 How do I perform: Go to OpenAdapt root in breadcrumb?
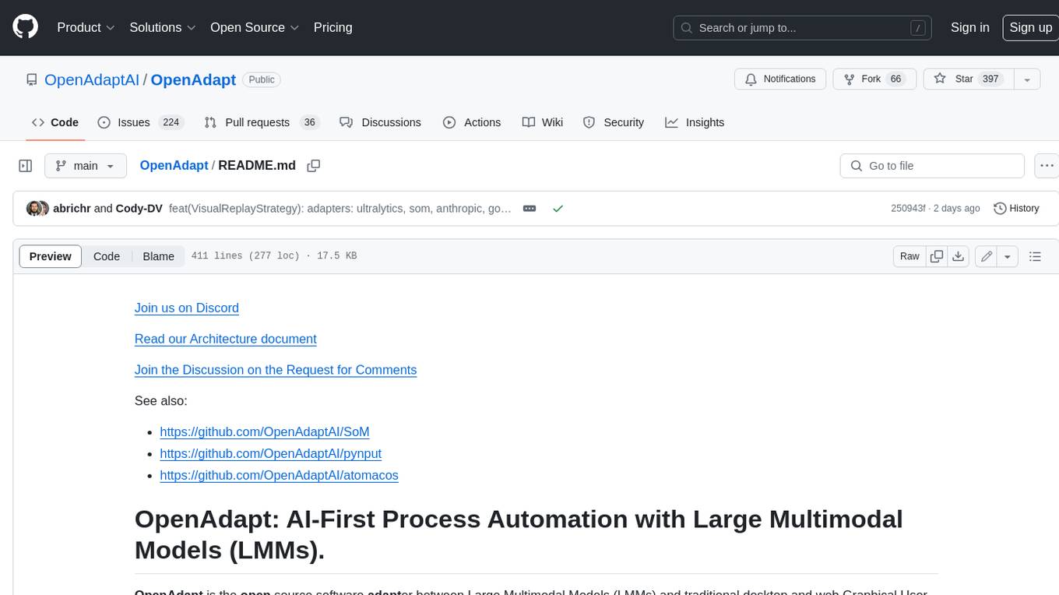[174, 165]
